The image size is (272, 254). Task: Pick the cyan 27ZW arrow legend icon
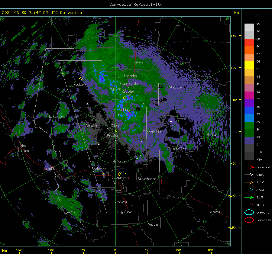[x=249, y=190]
